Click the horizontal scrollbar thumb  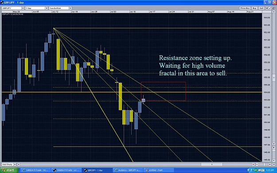click(212, 164)
